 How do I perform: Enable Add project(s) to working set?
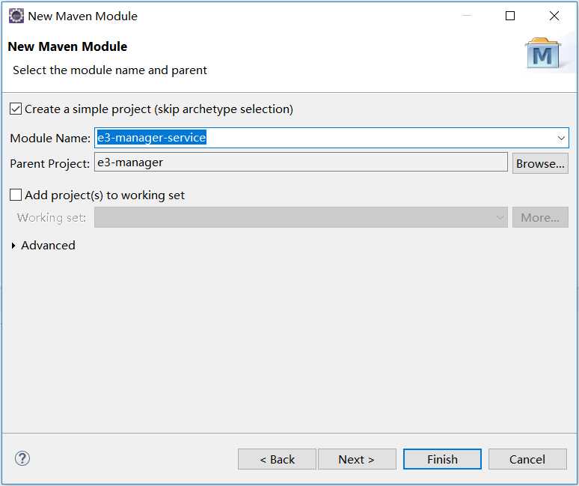tap(16, 195)
